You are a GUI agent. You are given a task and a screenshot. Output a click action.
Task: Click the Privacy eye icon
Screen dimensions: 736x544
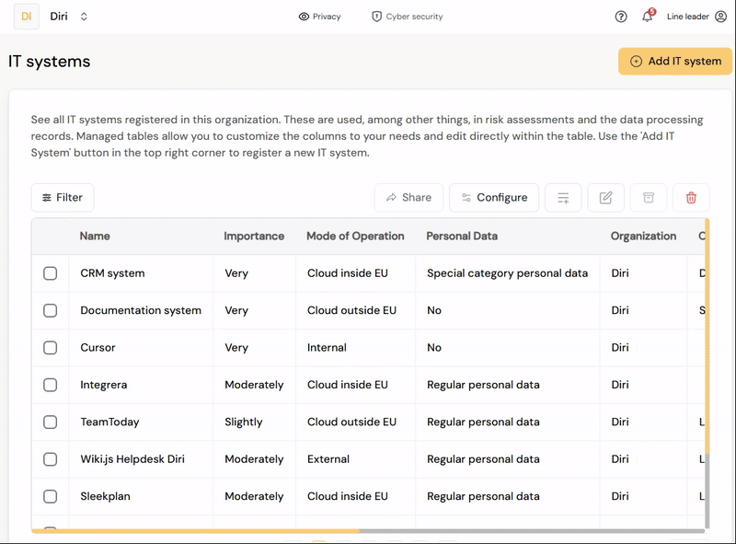(x=304, y=17)
